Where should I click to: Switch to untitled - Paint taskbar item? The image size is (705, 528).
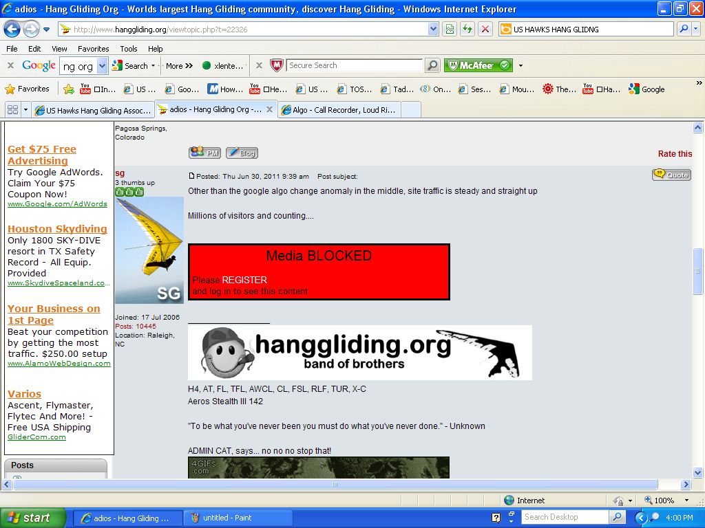tap(238, 518)
